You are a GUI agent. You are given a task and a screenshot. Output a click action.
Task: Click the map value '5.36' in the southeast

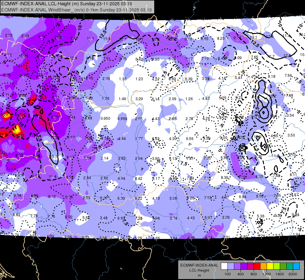tap(261, 216)
